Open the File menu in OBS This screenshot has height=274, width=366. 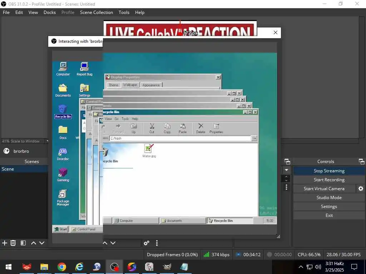(6, 12)
